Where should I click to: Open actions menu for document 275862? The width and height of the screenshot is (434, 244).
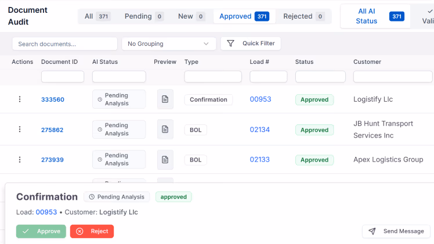tap(20, 129)
